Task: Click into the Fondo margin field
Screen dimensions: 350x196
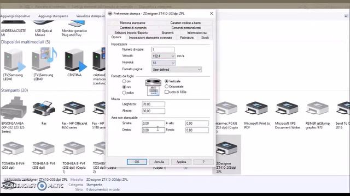Action: tap(197, 130)
